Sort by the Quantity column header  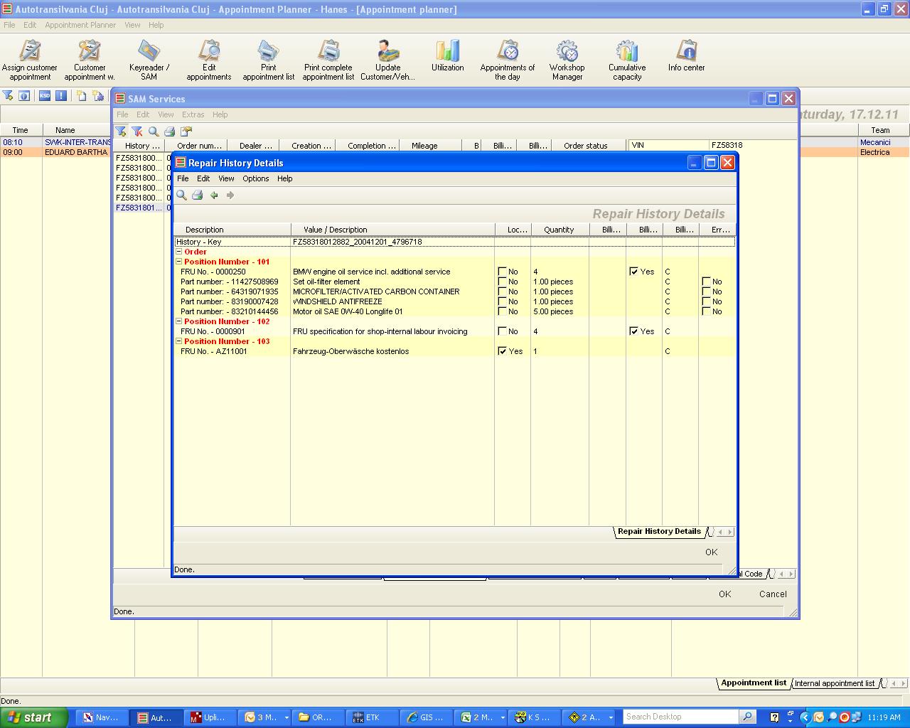coord(559,230)
